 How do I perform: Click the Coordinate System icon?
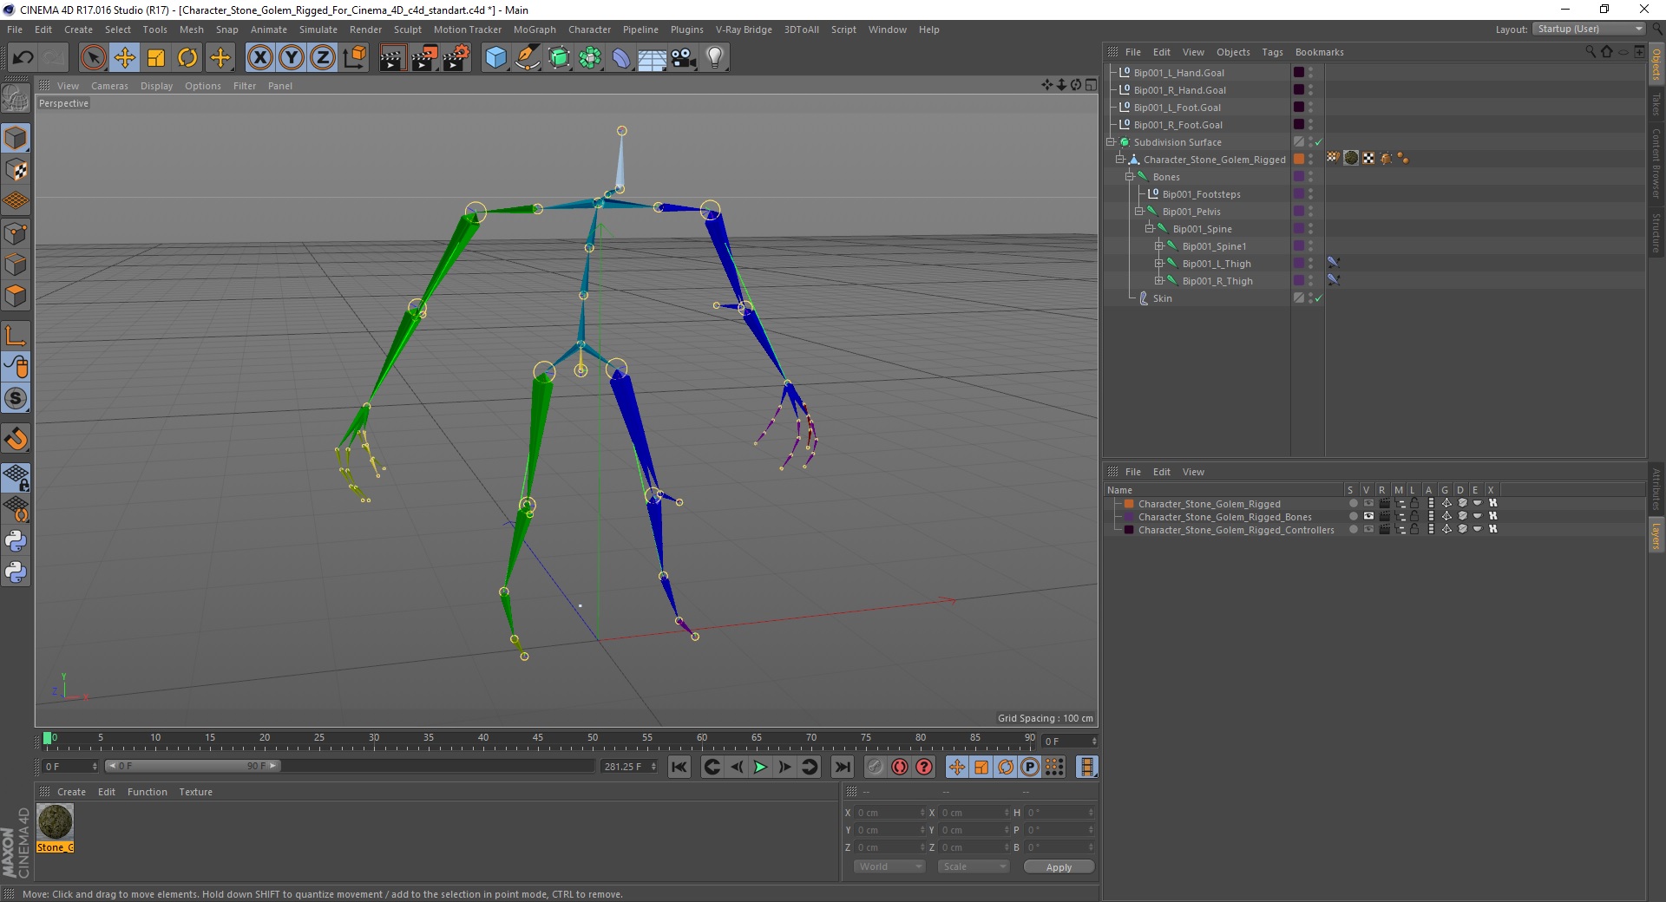pos(354,58)
